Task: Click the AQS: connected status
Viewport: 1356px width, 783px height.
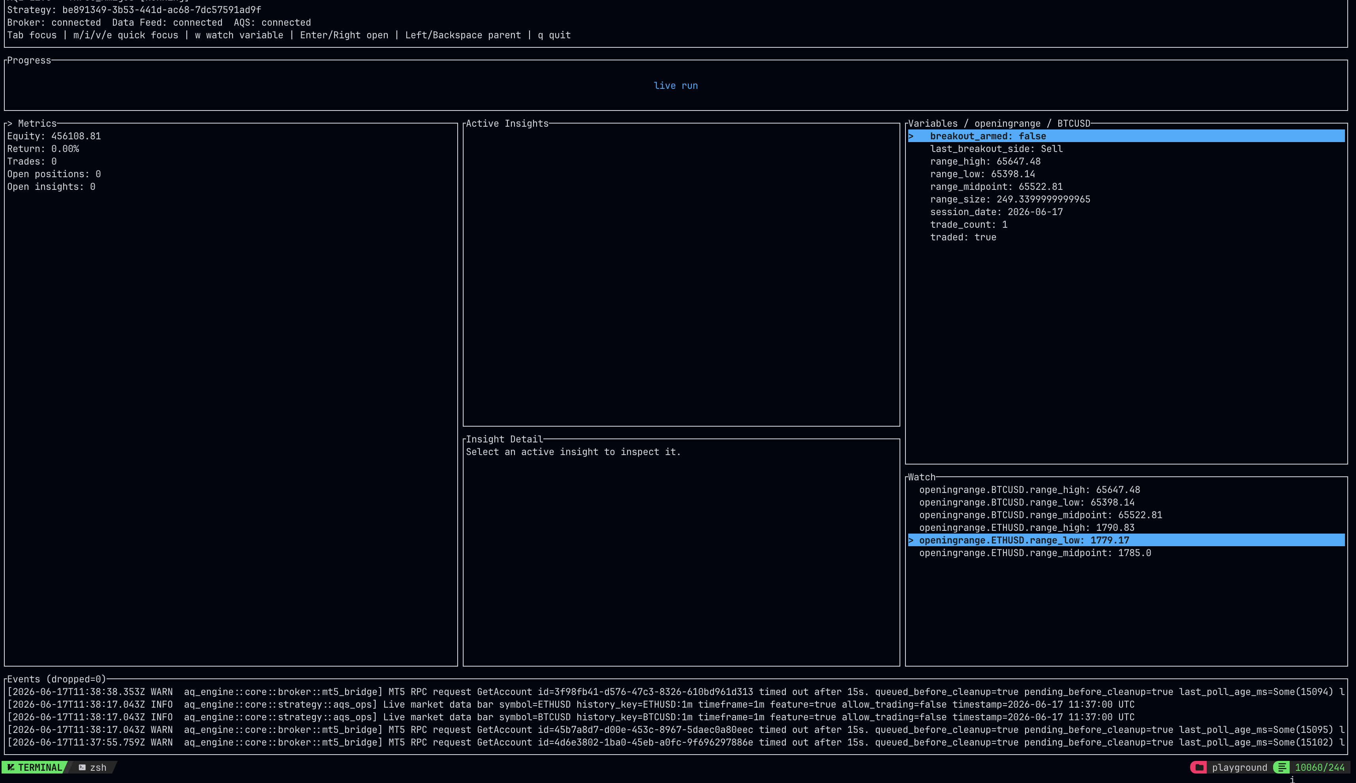Action: [x=272, y=22]
